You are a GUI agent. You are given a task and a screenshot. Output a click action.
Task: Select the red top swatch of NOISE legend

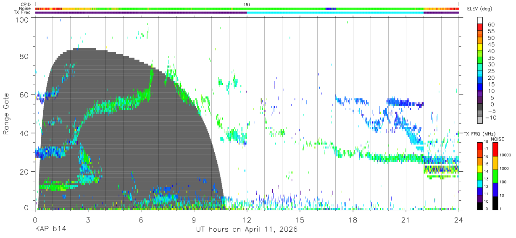coord(495,149)
